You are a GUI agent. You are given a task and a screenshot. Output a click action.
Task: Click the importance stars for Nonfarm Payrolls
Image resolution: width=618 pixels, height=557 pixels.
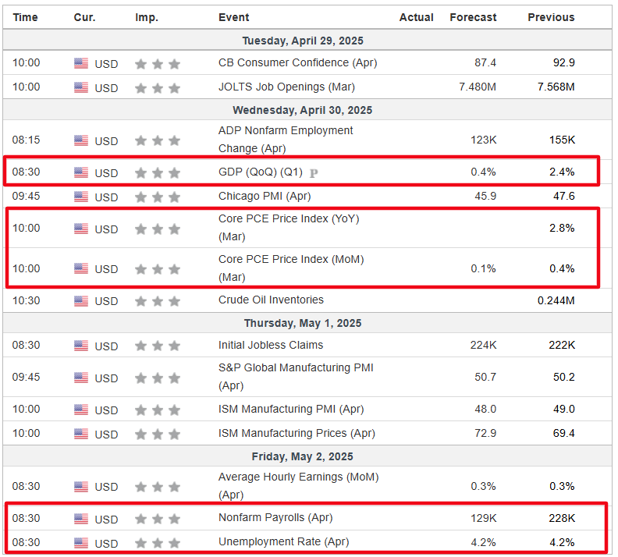(158, 519)
